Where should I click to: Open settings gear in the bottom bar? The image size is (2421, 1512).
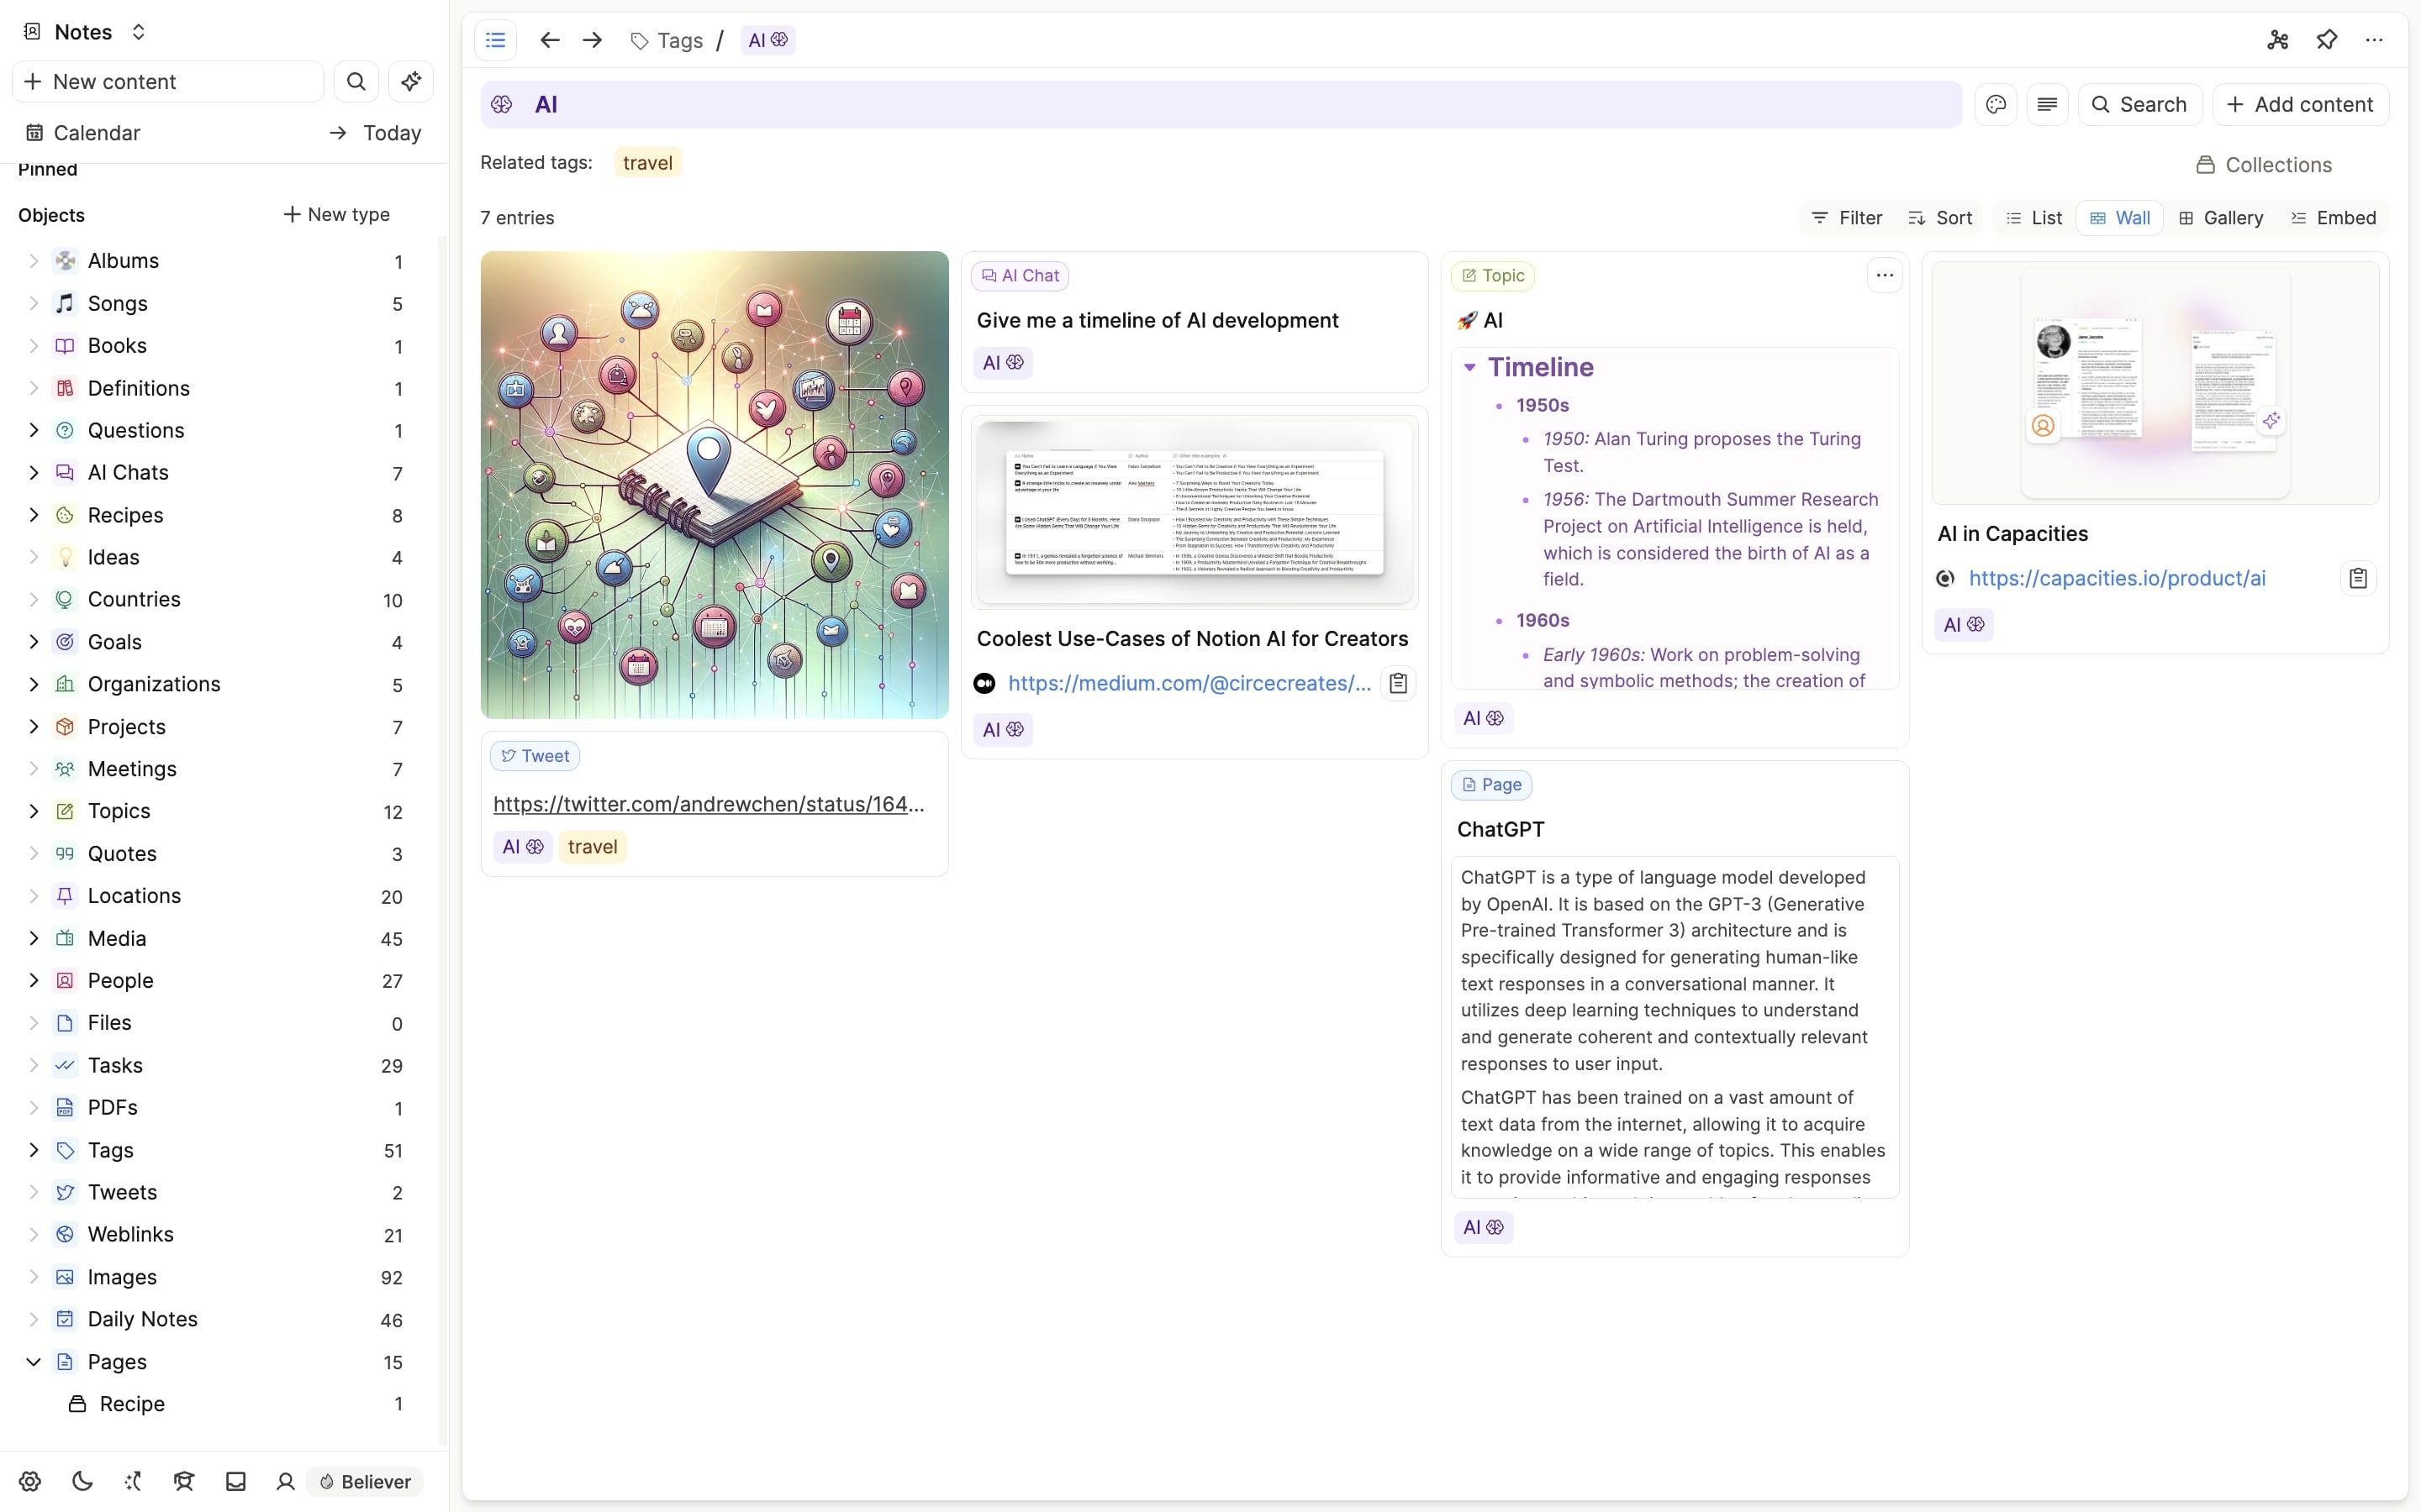tap(30, 1481)
